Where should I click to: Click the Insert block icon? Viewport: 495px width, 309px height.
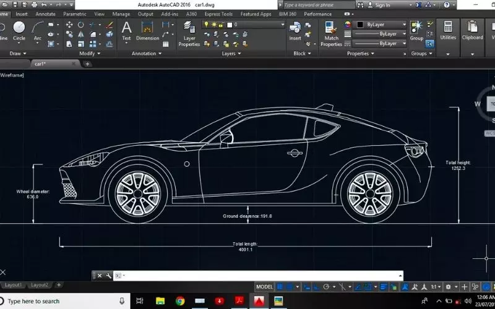[295, 31]
